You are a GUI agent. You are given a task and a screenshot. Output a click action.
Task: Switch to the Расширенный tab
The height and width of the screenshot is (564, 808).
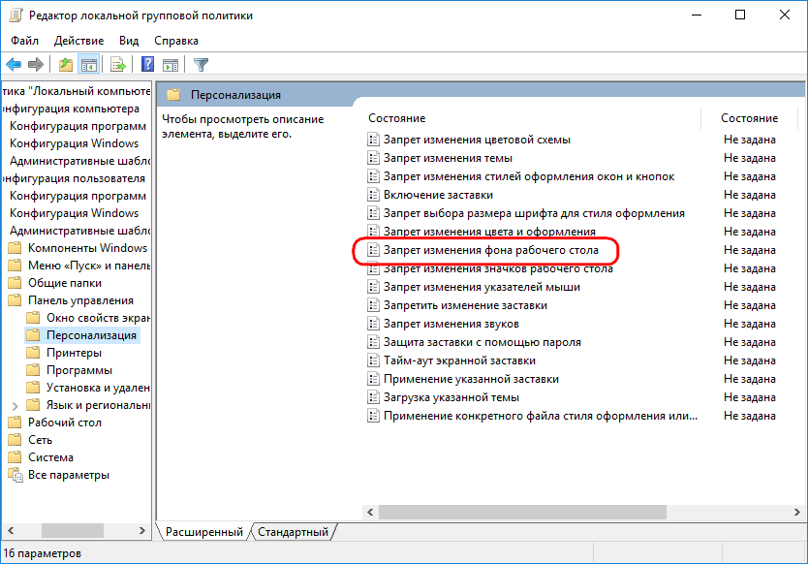[x=204, y=532]
